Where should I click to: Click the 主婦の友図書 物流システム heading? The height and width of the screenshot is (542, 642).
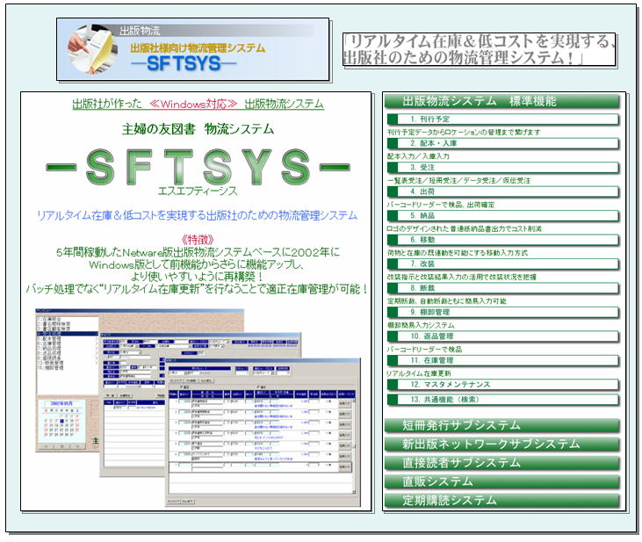pos(198,129)
